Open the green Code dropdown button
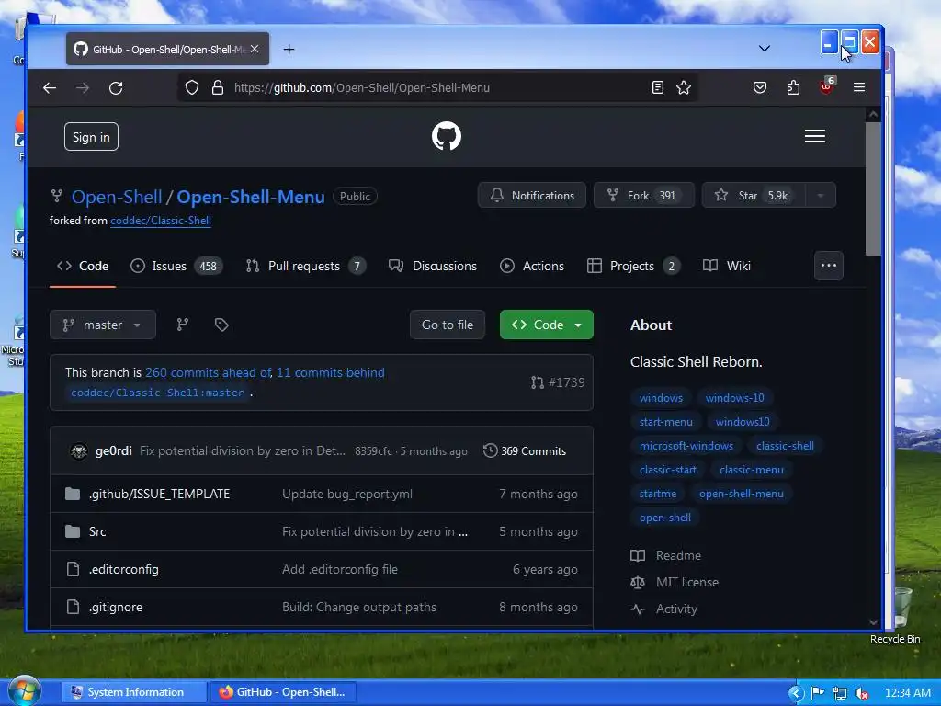The height and width of the screenshot is (706, 941). 547,325
